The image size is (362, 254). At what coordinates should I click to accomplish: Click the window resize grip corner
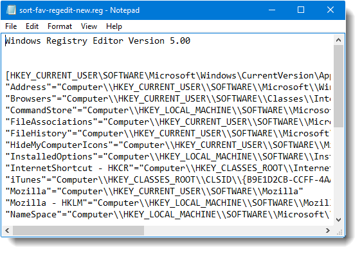[x=339, y=232]
